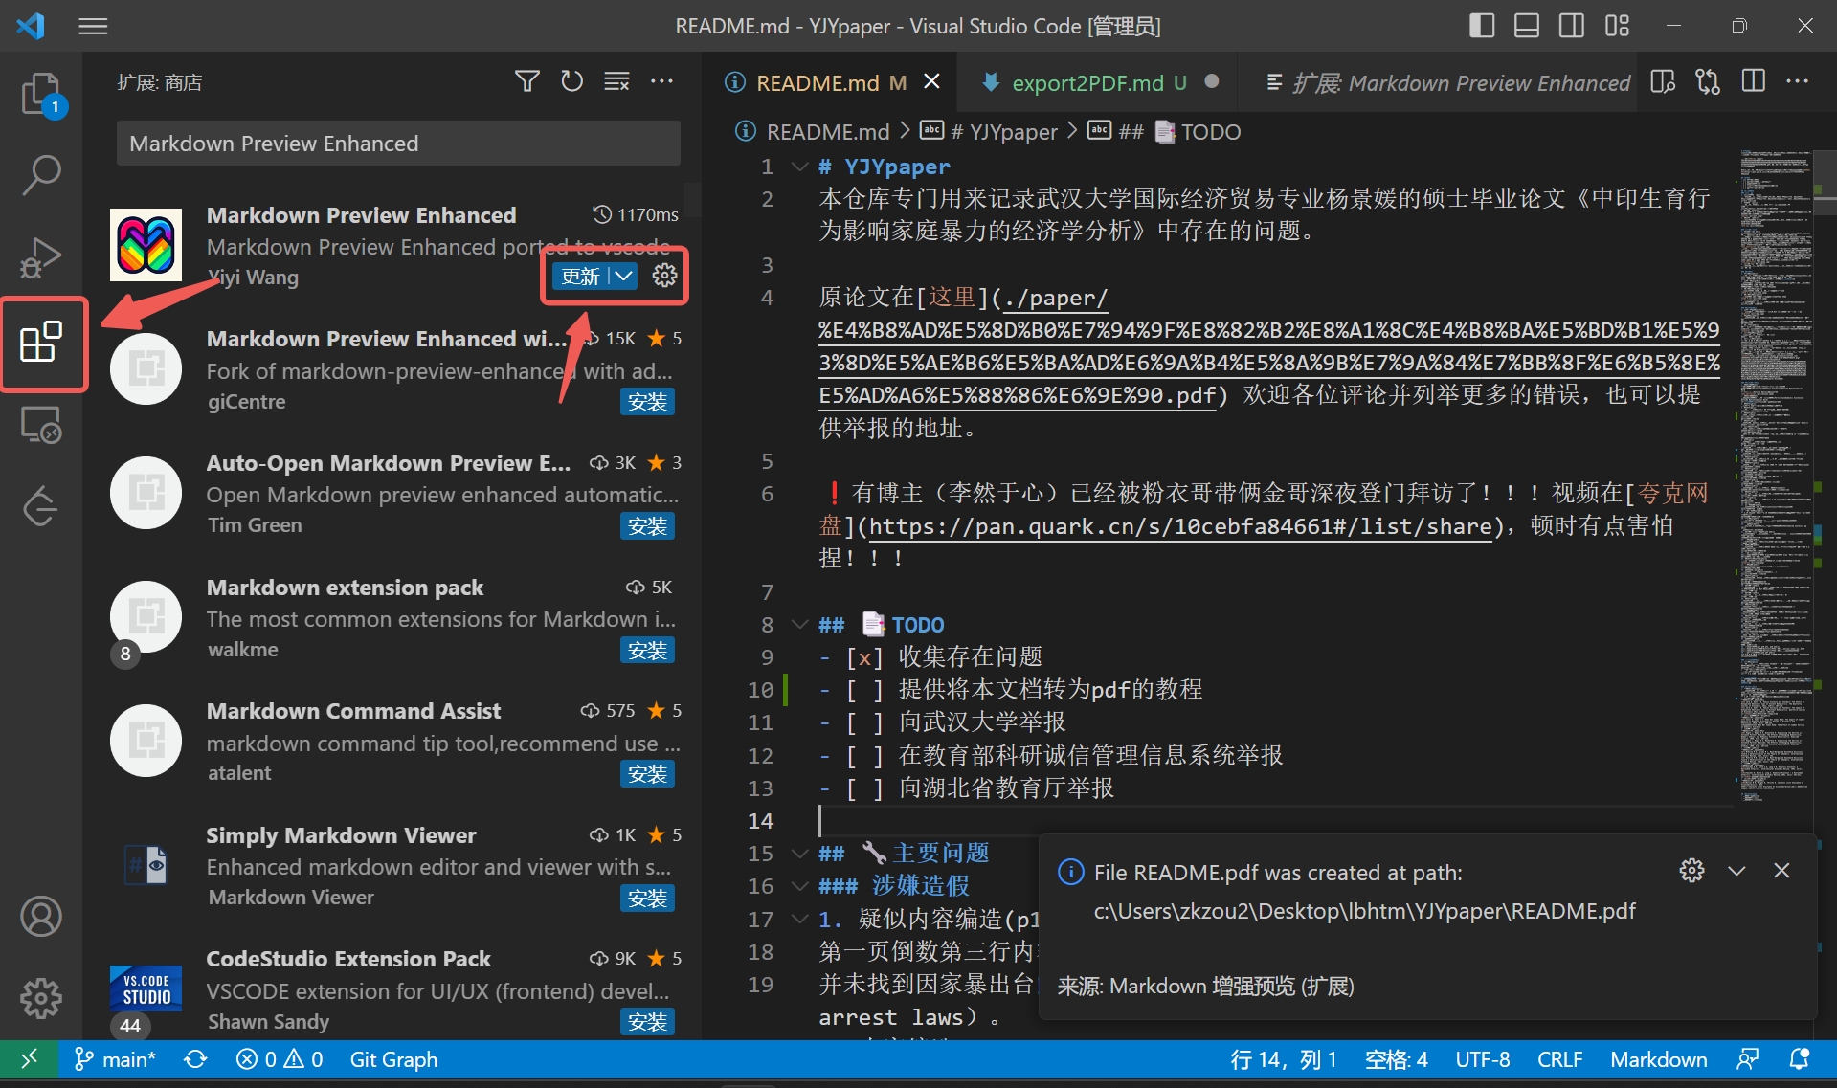This screenshot has width=1837, height=1088.
Task: Change Markdown language mode
Action: click(x=1658, y=1059)
